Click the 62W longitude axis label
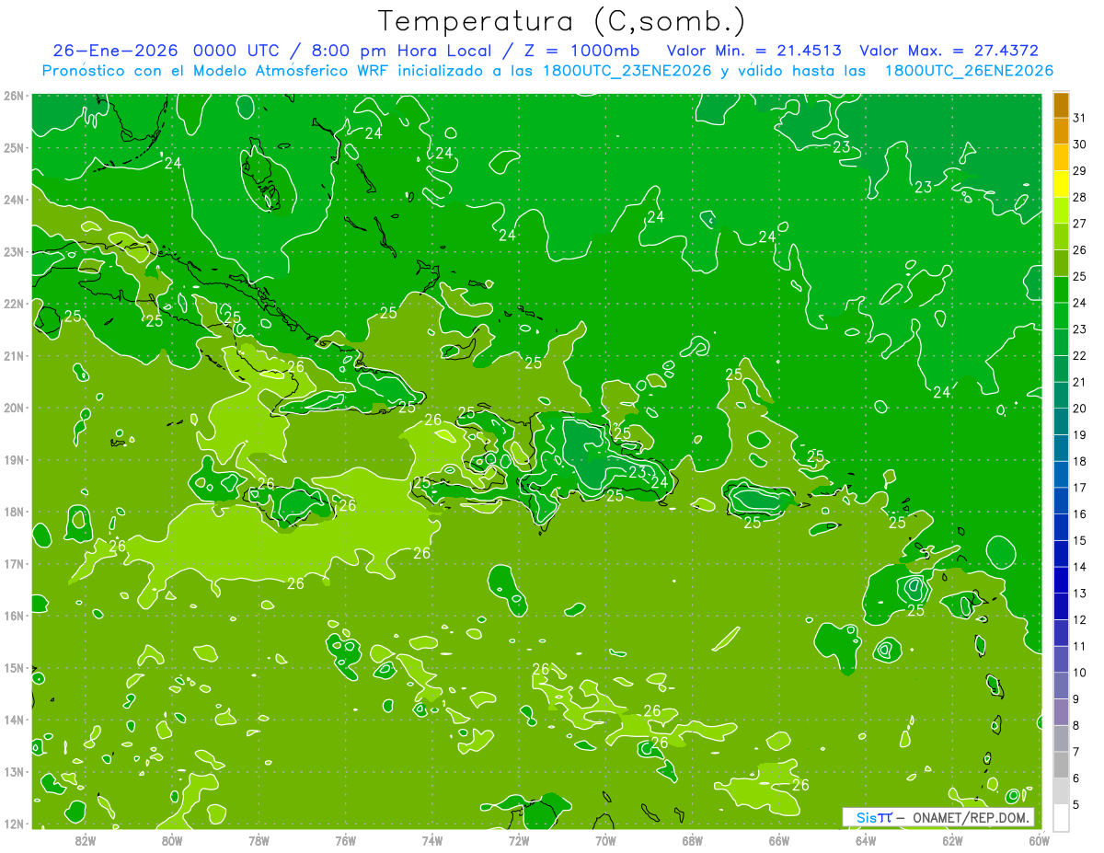This screenshot has width=1104, height=853. [952, 840]
